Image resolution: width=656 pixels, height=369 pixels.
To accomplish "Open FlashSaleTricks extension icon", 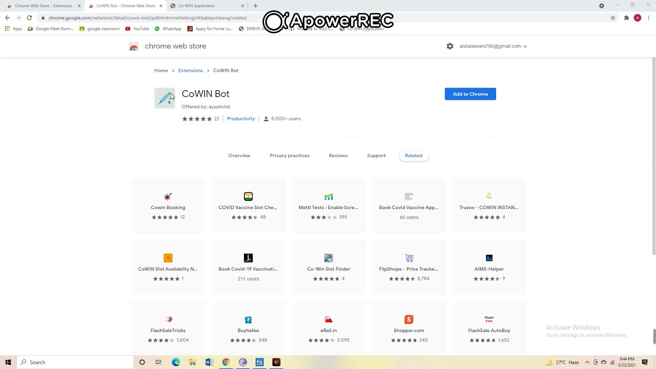I will [168, 319].
